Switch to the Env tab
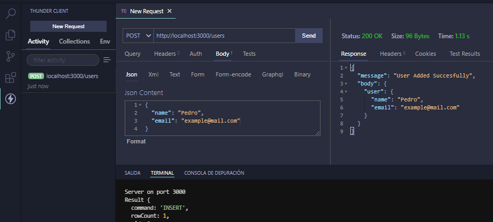Viewport: 493px width, 222px height. (105, 41)
